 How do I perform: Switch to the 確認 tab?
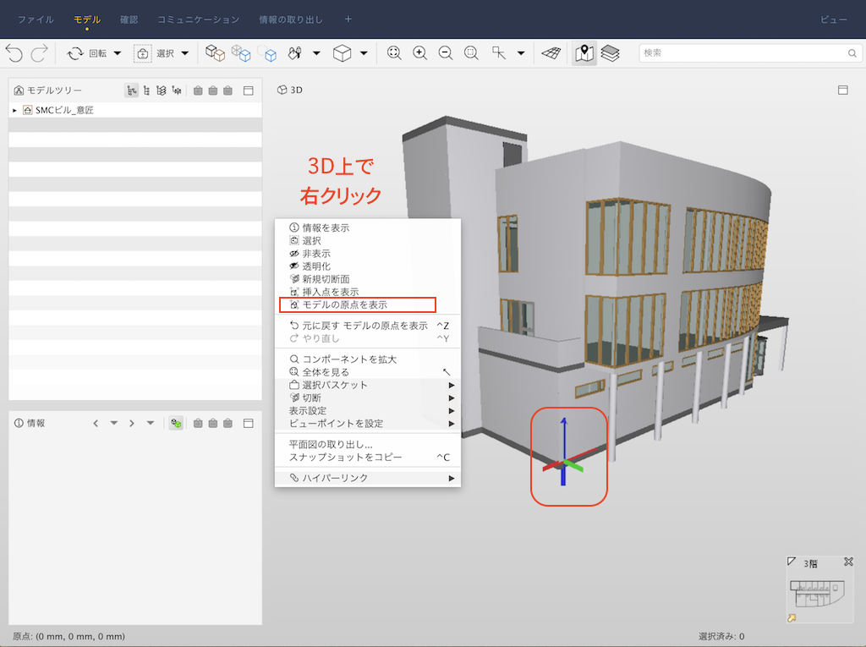[x=129, y=19]
